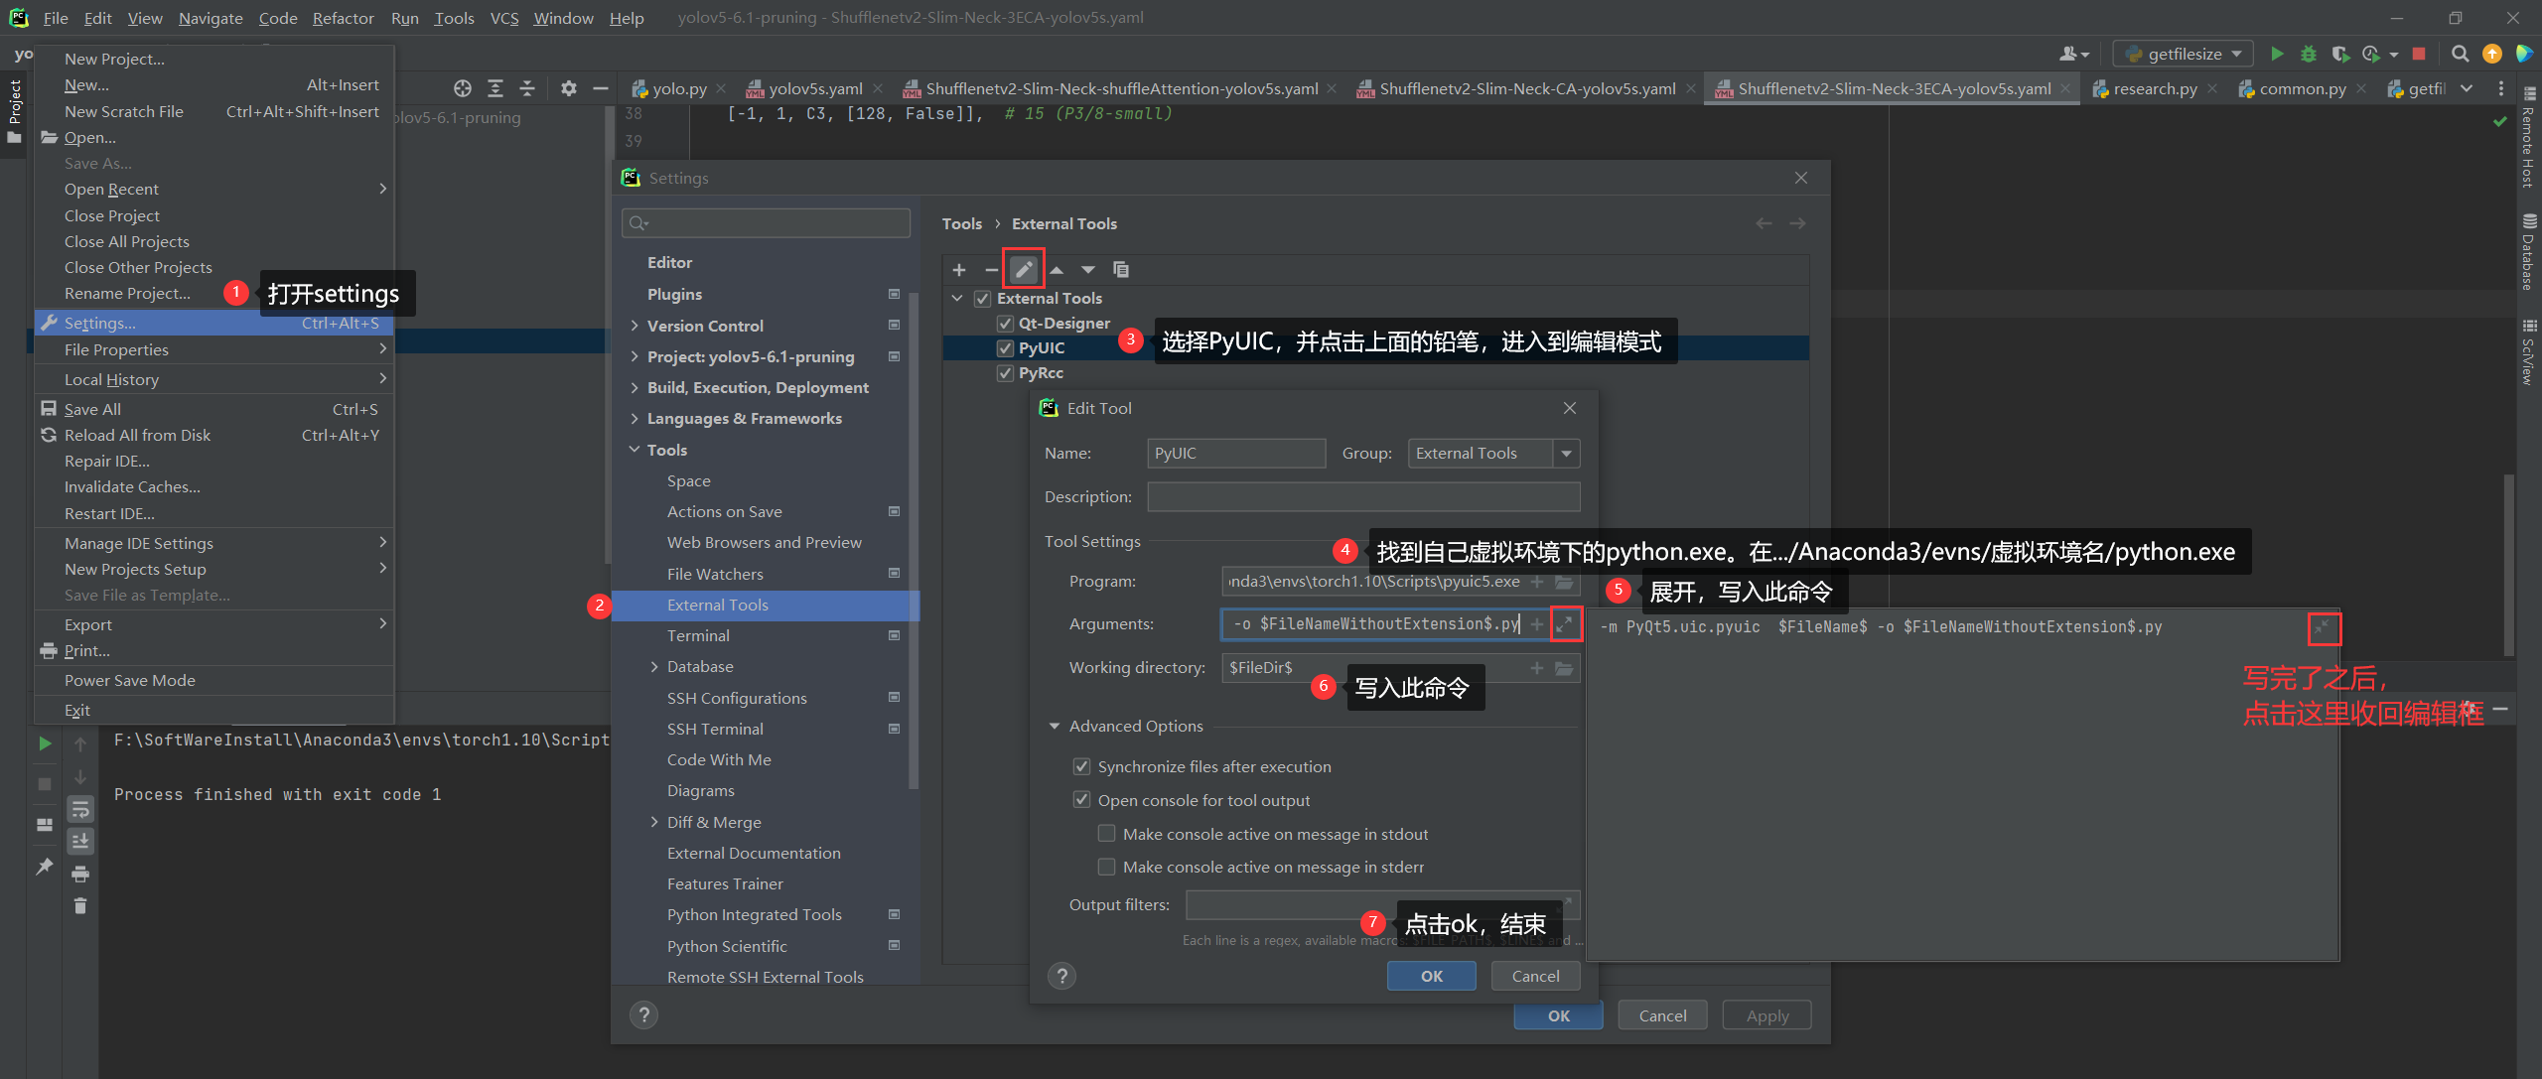Expand the Version Control settings section
The width and height of the screenshot is (2542, 1079).
point(636,326)
